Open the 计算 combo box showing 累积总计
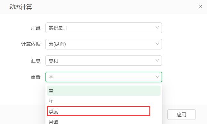The image size is (207, 124). pos(104,28)
